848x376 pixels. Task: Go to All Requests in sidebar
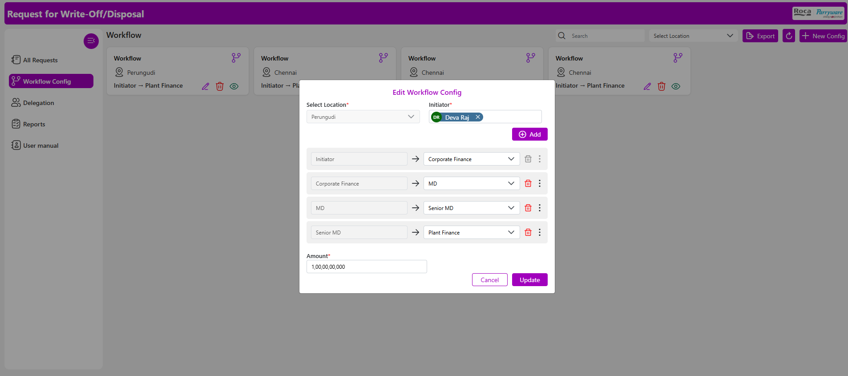40,60
